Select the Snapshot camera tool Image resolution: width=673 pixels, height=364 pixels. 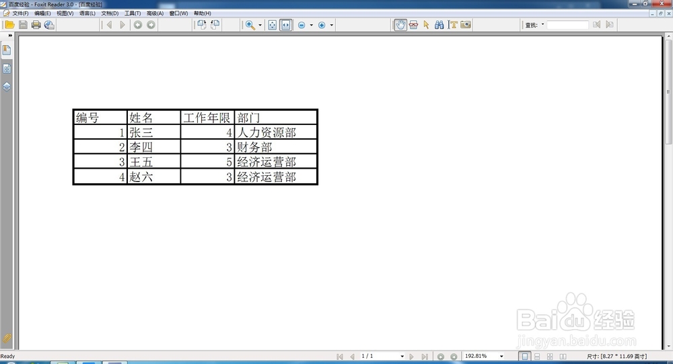[466, 25]
